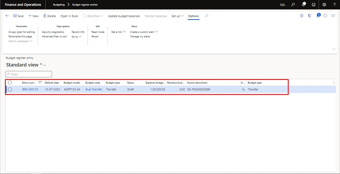Screen dimensions: 340x174
Task: Click Budgeting in the breadcrumb
Action: [x=59, y=5]
